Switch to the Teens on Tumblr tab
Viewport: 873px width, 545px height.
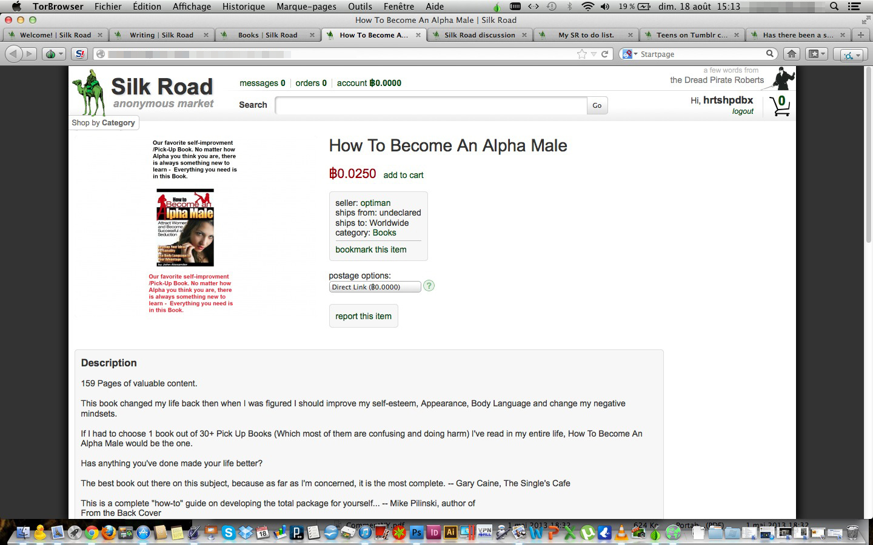692,35
